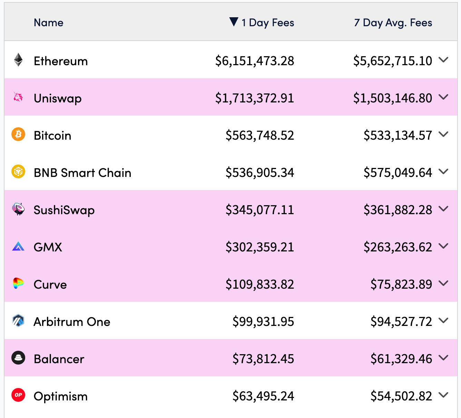The height and width of the screenshot is (418, 461).
Task: Expand the Optimism row chevron
Action: [x=443, y=395]
